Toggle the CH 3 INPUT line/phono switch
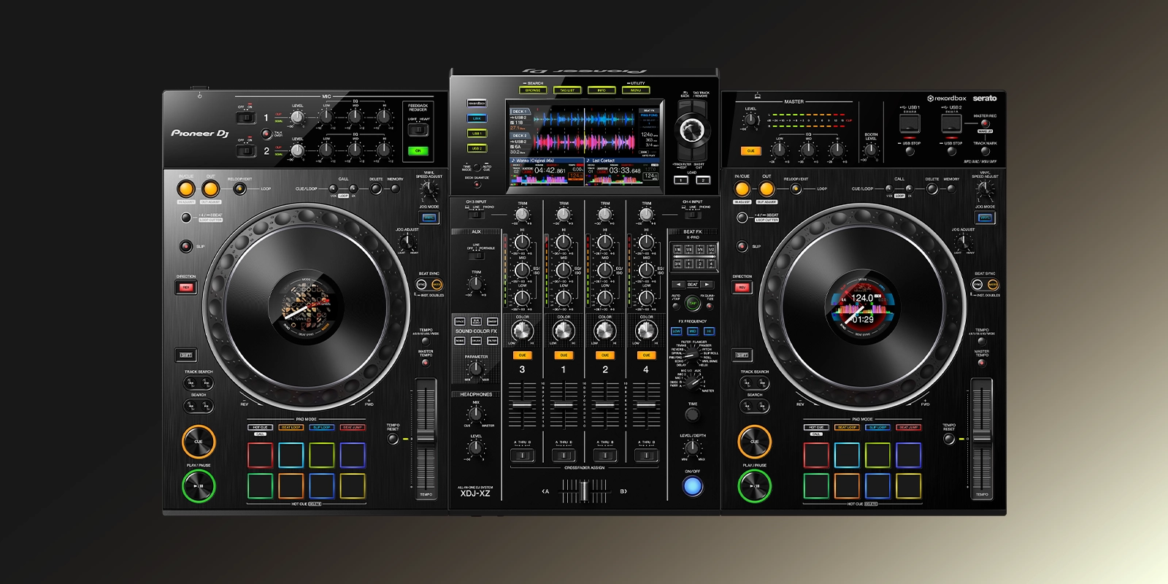The width and height of the screenshot is (1168, 584). (476, 215)
